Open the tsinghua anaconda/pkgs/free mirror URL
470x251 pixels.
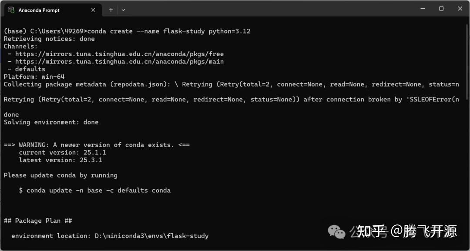[119, 54]
